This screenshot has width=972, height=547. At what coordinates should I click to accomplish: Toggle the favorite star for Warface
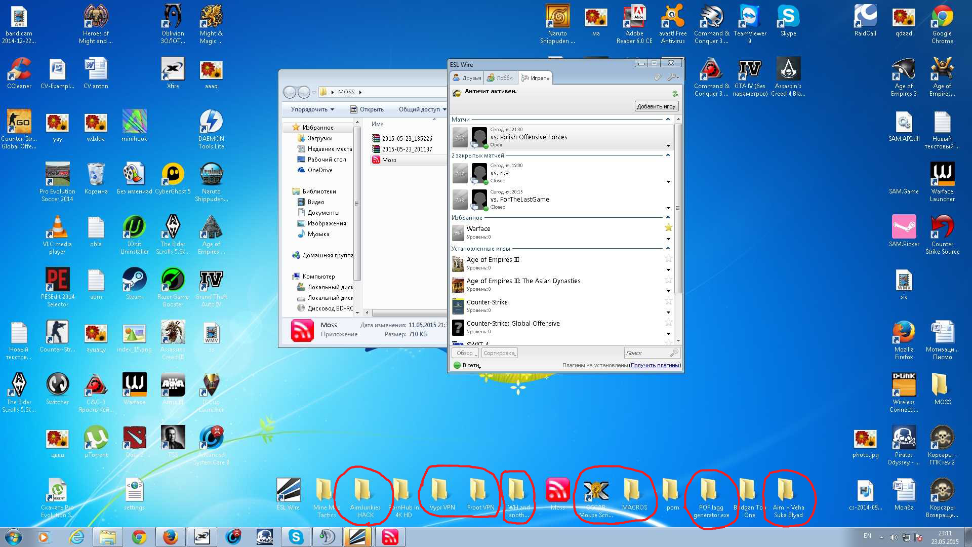[x=668, y=227]
